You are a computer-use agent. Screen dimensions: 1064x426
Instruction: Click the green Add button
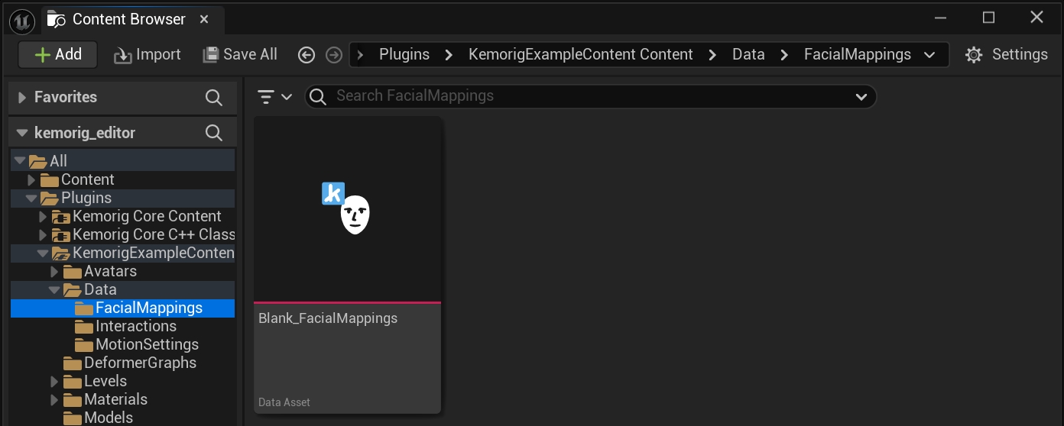[57, 54]
